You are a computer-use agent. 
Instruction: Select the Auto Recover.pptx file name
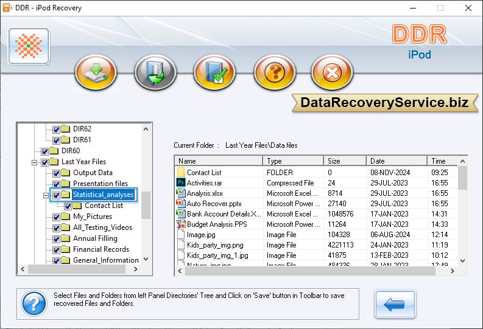click(x=214, y=204)
